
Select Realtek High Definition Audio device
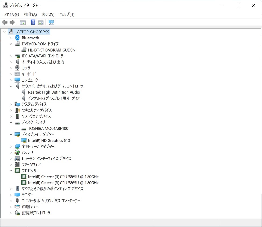click(x=54, y=92)
